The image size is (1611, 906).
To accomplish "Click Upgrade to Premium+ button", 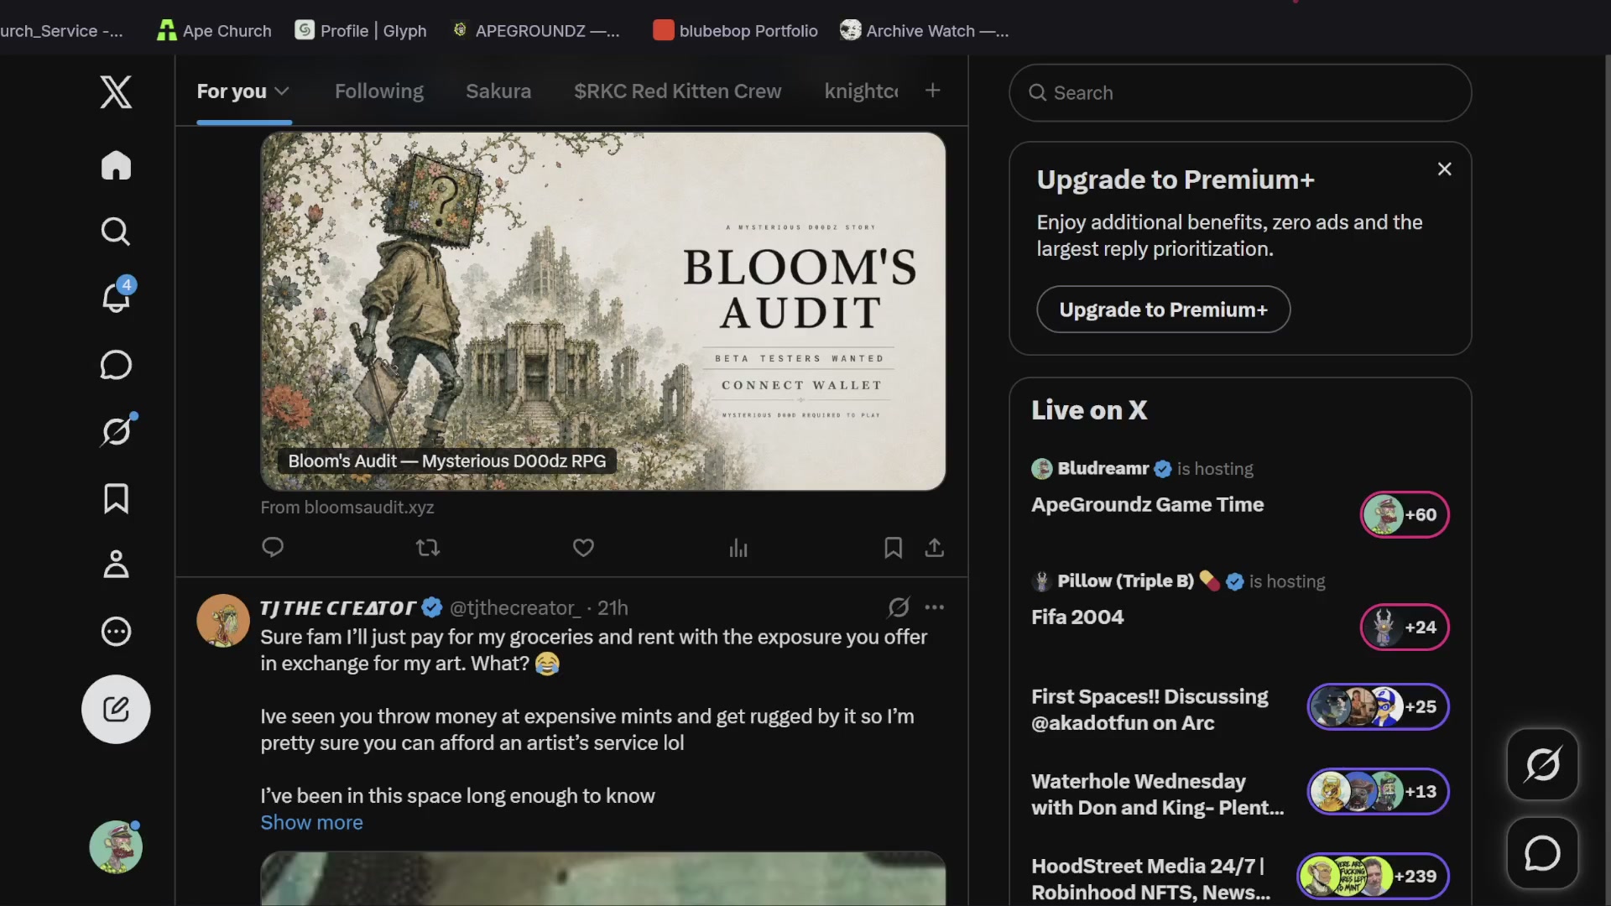I will [x=1163, y=310].
